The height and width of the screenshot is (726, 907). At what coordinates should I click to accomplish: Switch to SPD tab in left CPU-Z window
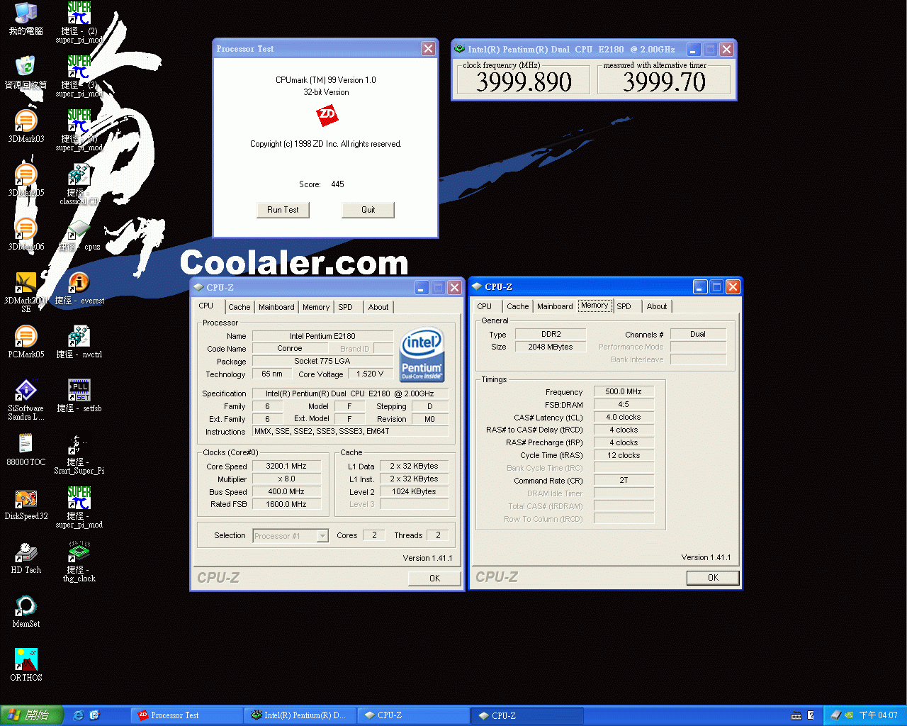point(345,307)
